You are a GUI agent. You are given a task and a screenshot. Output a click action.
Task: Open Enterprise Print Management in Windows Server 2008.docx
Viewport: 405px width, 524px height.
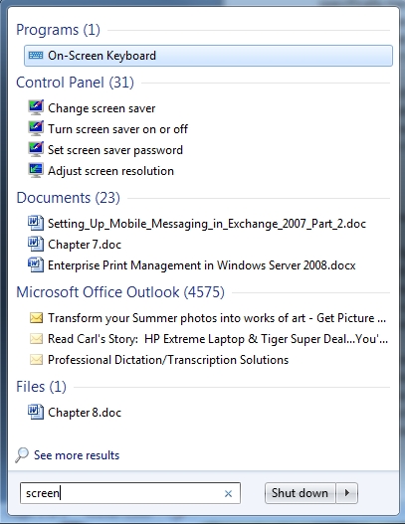point(202,265)
